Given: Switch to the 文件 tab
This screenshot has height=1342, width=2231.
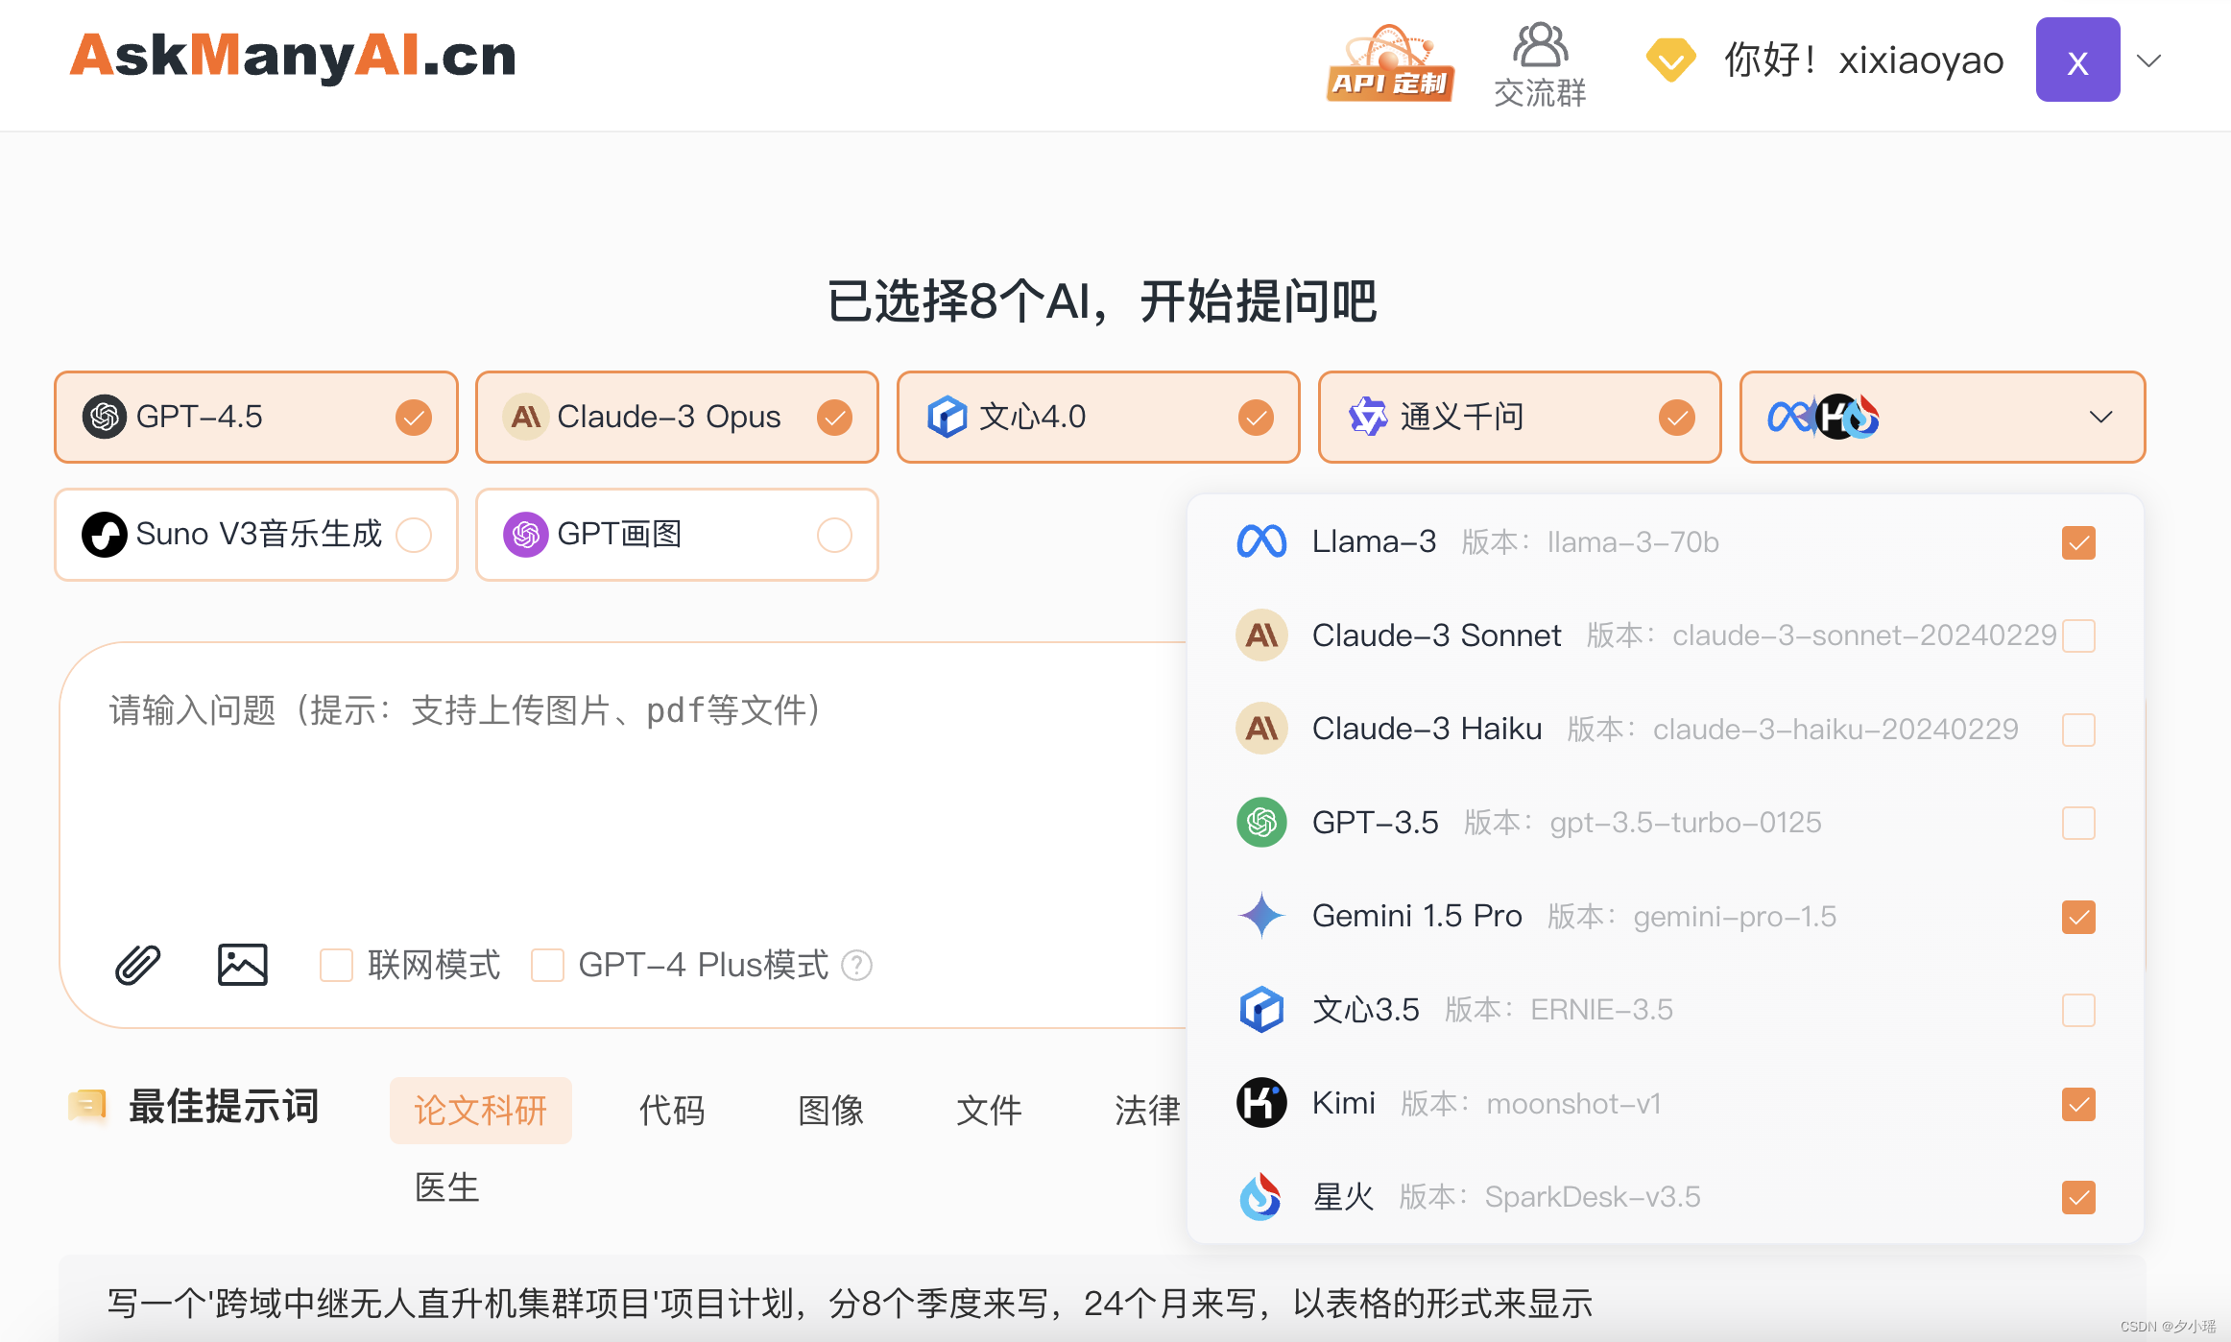Looking at the screenshot, I should click(x=989, y=1111).
